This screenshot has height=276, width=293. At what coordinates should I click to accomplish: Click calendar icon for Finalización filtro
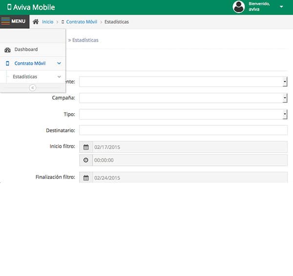[86, 178]
